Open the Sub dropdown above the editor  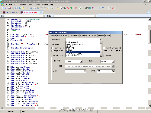click(x=44, y=16)
